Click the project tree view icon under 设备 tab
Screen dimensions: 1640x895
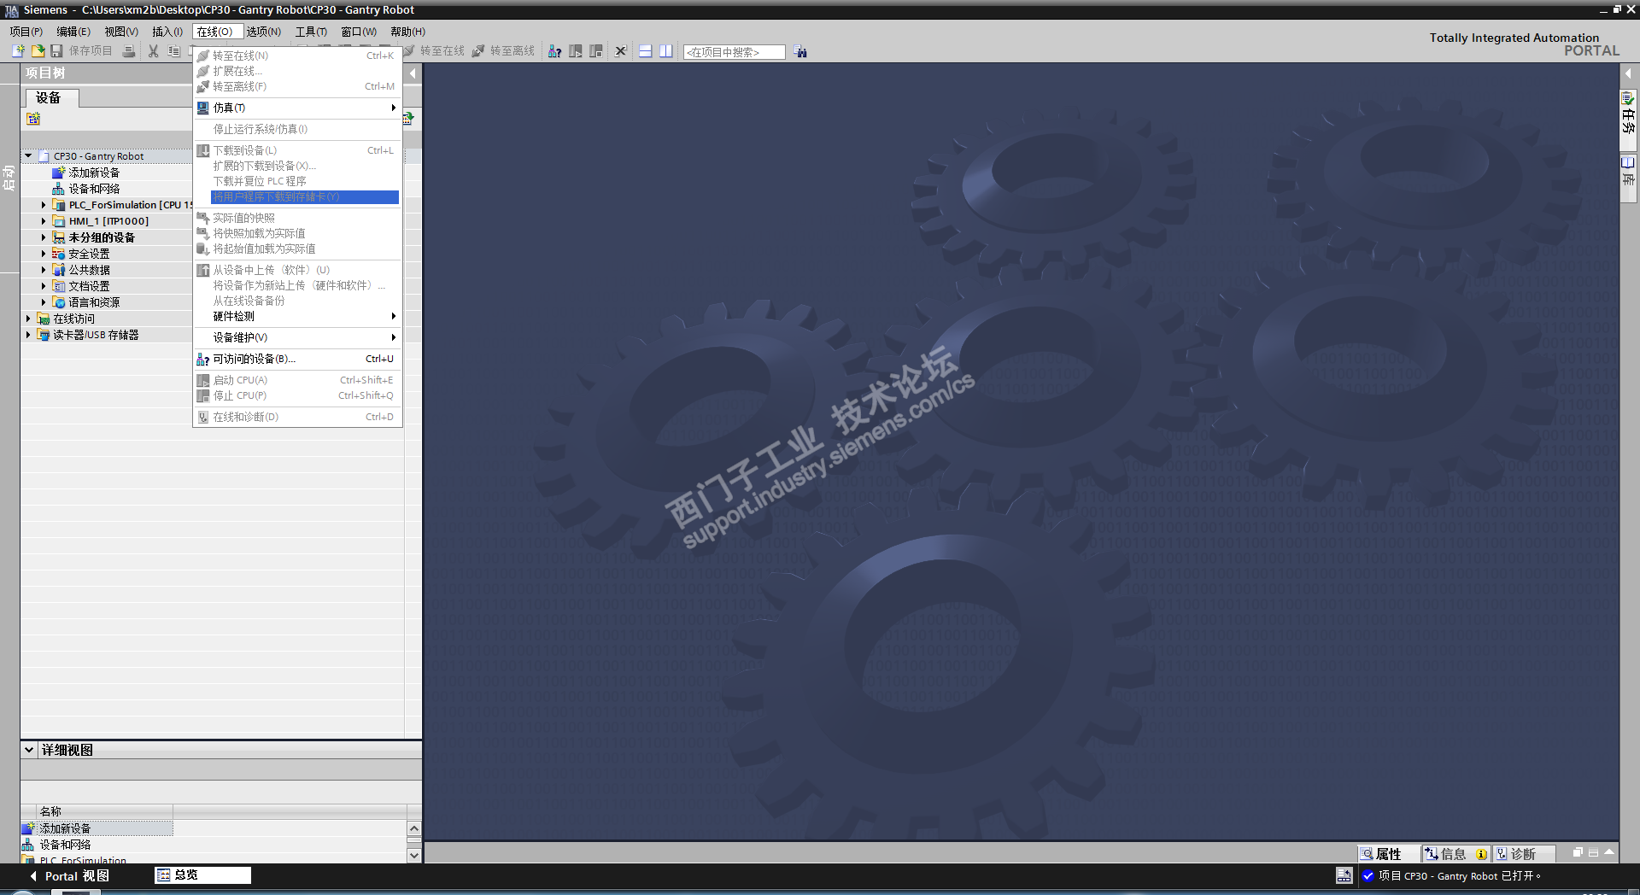pos(33,119)
